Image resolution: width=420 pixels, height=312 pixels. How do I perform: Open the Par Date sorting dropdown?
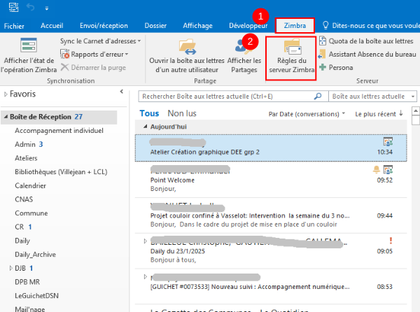click(307, 113)
